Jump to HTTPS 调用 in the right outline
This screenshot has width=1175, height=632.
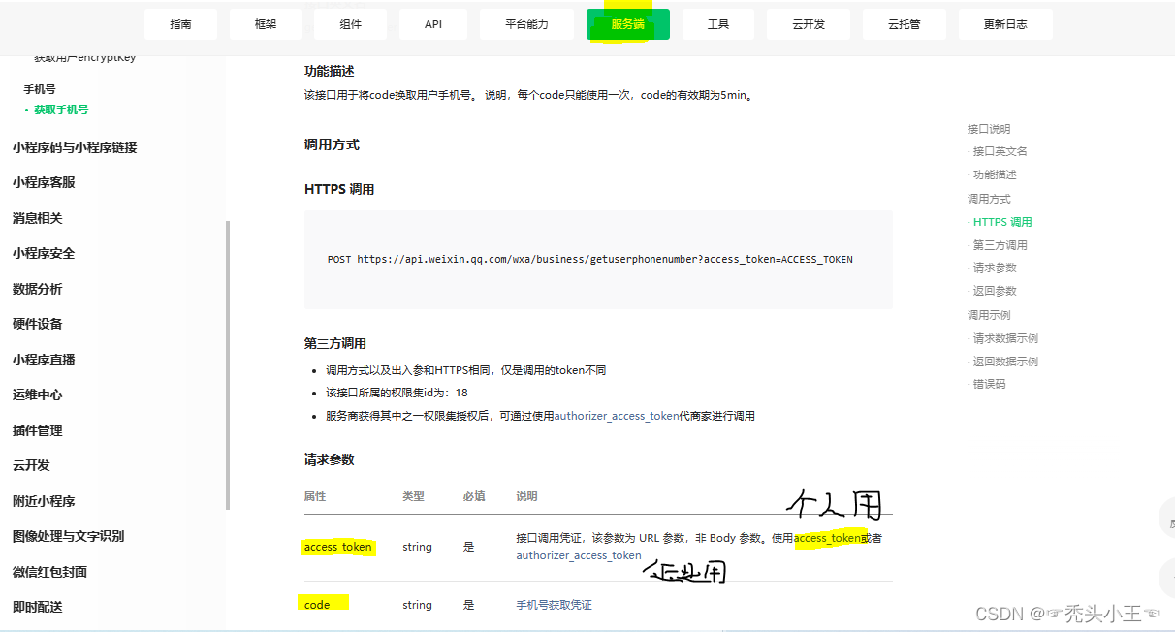1002,221
